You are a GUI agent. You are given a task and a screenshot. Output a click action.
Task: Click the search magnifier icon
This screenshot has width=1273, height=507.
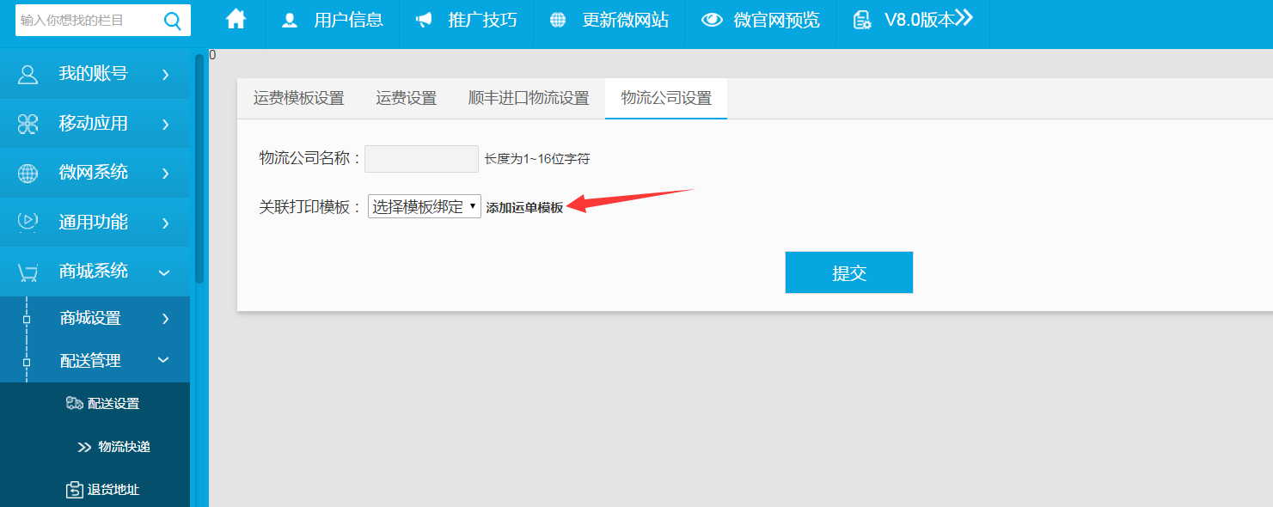[173, 20]
